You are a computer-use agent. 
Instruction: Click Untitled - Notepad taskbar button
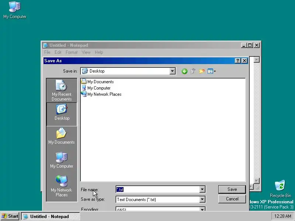click(50, 216)
